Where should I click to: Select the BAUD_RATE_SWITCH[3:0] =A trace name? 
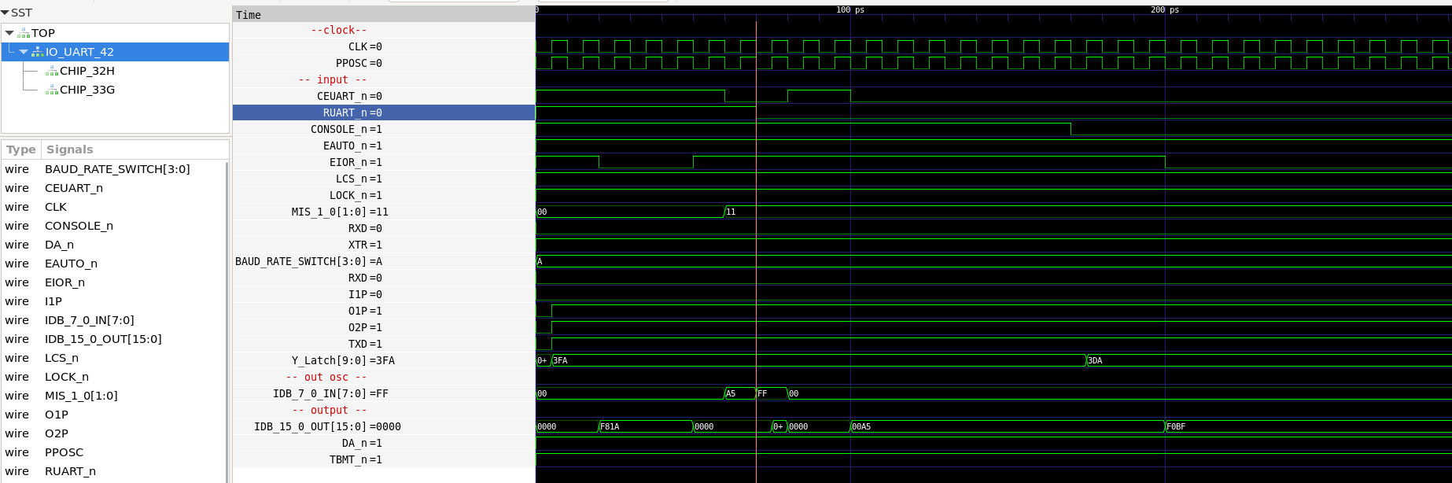coord(308,261)
